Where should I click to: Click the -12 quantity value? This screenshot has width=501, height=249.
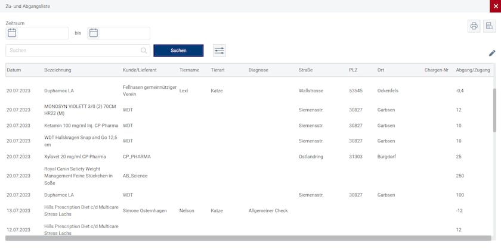459,211
